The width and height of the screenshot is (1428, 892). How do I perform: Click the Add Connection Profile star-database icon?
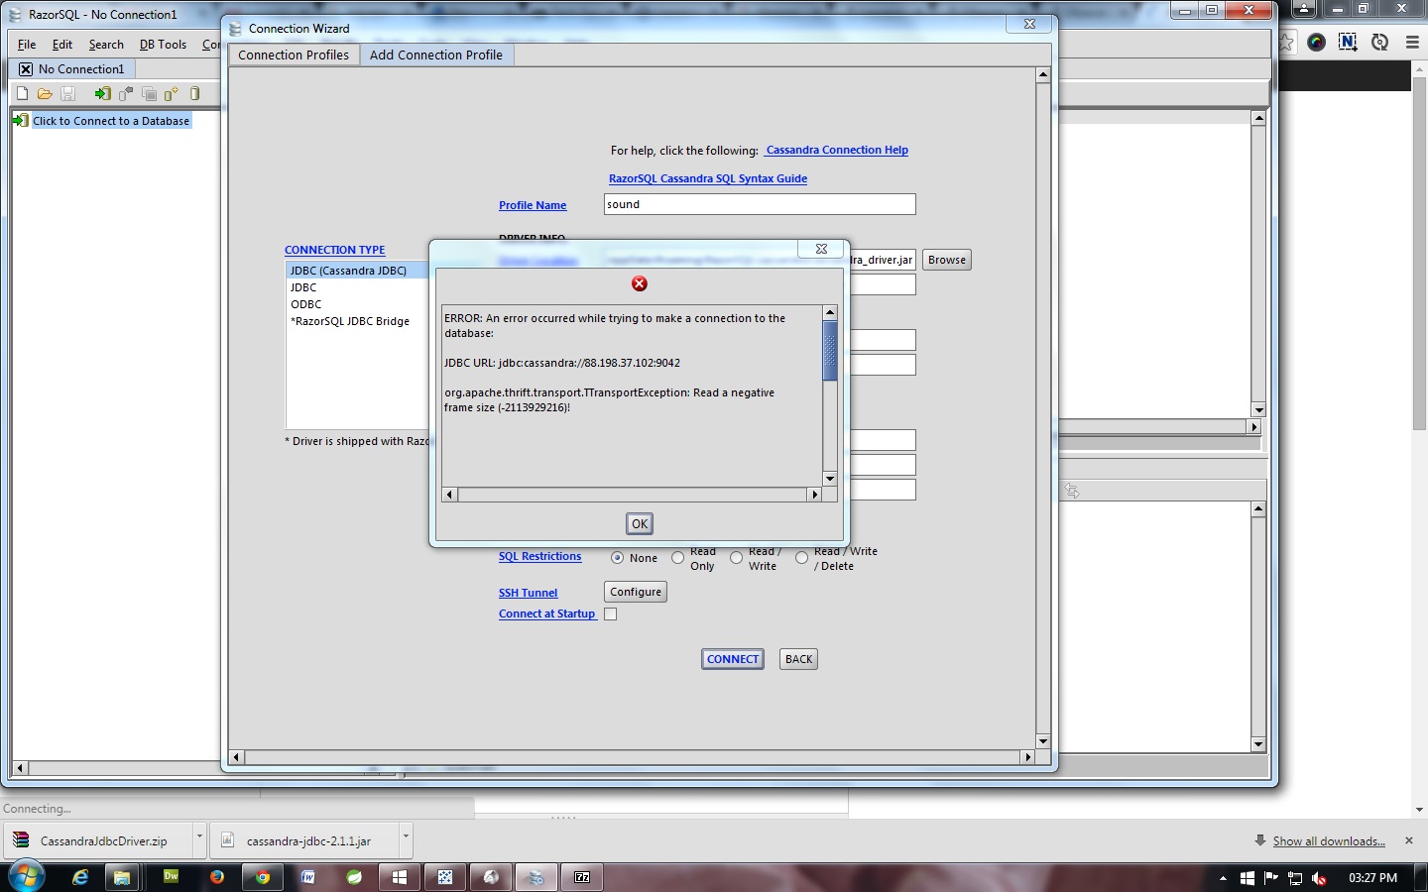coord(172,93)
